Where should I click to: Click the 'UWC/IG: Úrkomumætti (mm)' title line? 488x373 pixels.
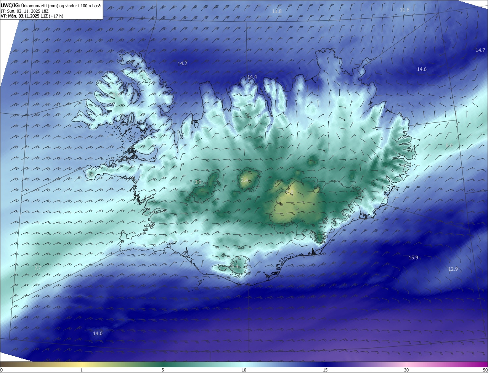click(51, 5)
